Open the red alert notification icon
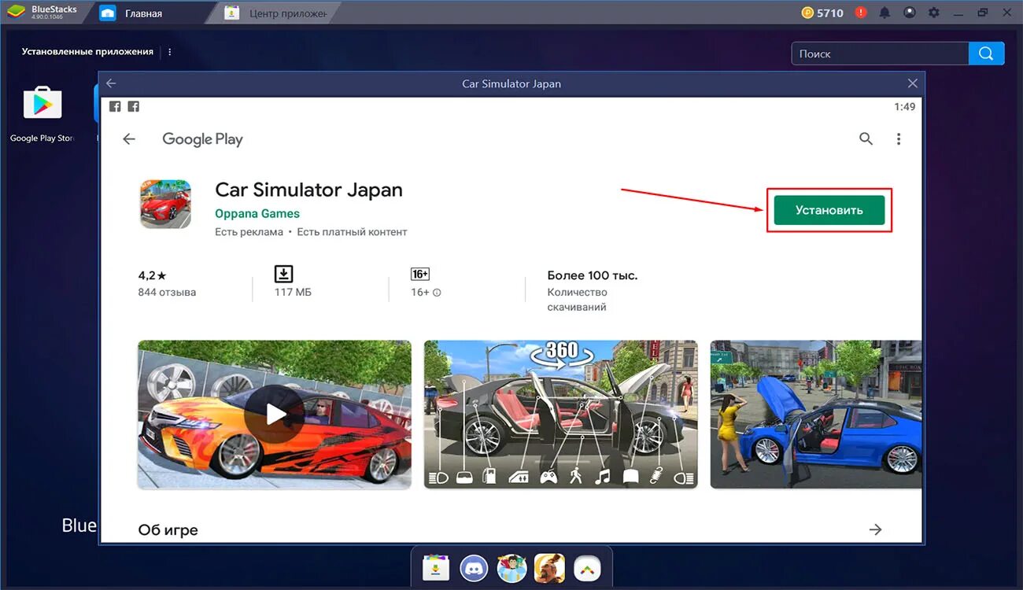This screenshot has width=1023, height=590. pos(861,13)
